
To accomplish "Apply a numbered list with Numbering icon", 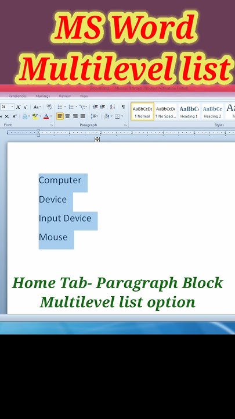I will click(x=71, y=107).
